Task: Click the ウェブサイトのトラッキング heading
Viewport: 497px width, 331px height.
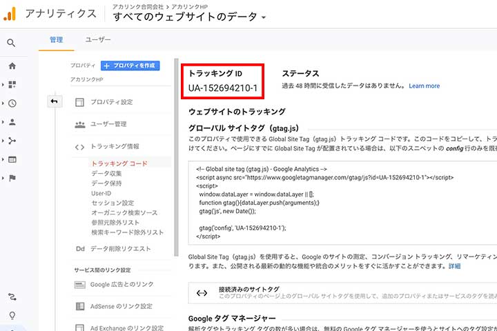Action: (x=237, y=112)
